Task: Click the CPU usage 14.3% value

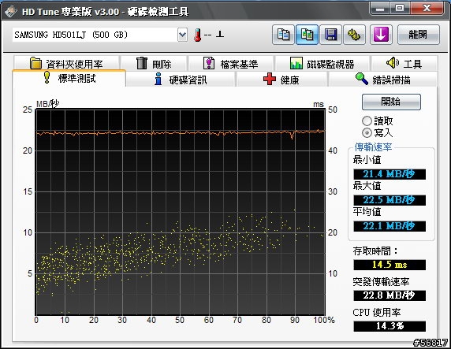Action: click(x=389, y=326)
